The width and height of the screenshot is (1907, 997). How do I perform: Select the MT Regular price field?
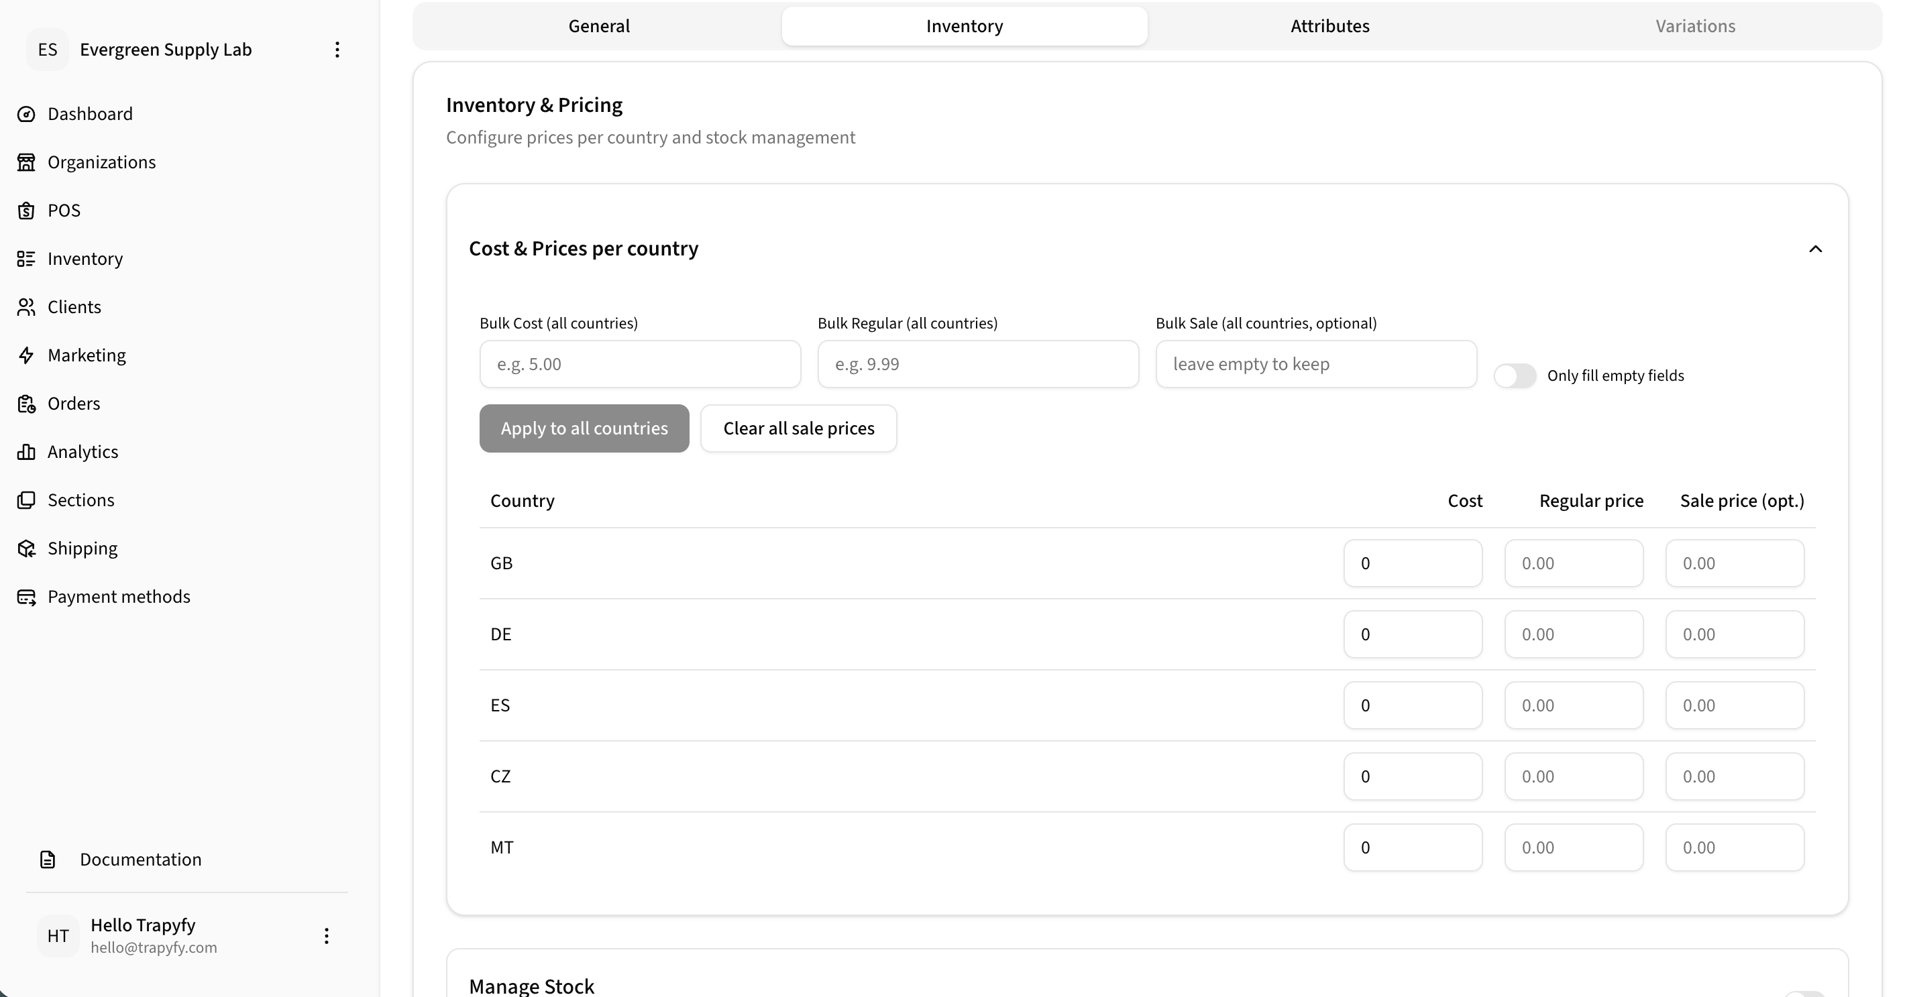(1574, 847)
